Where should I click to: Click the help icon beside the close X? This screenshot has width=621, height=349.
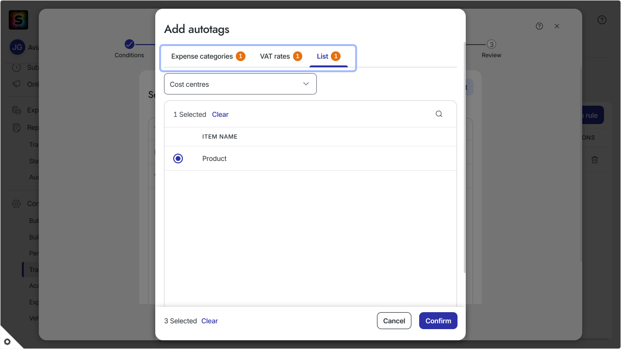539,26
